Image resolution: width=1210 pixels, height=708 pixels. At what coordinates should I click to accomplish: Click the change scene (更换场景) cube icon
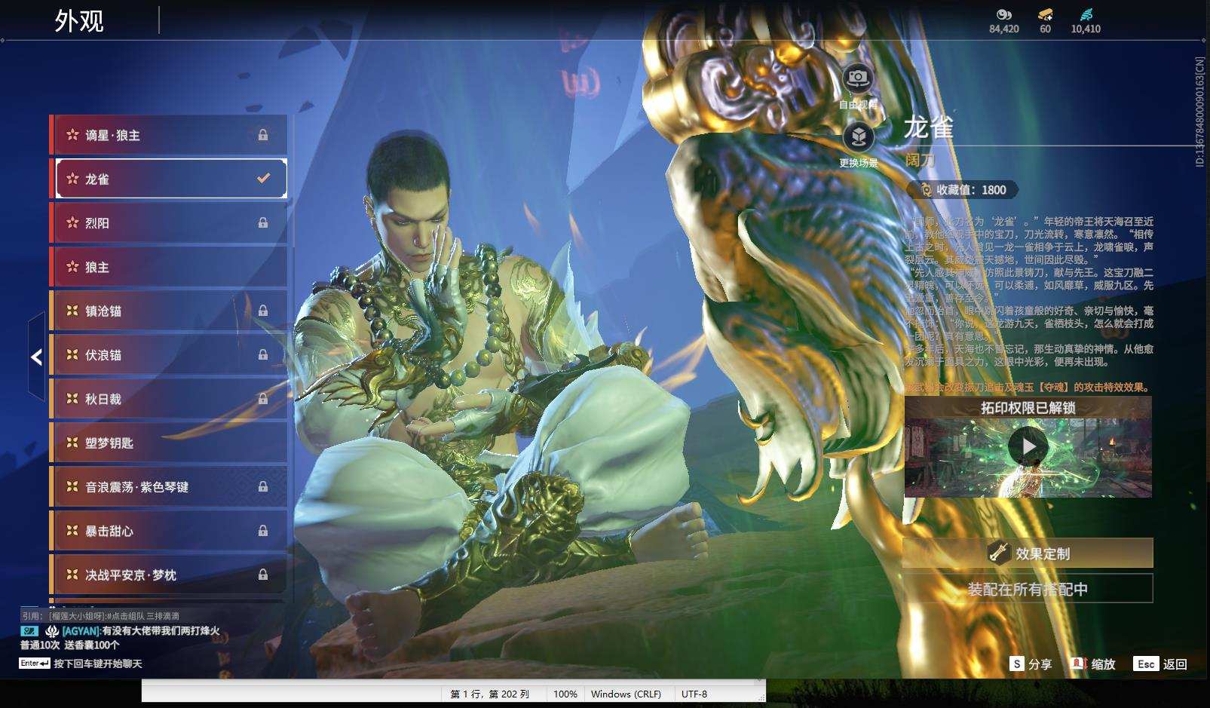pyautogui.click(x=858, y=136)
